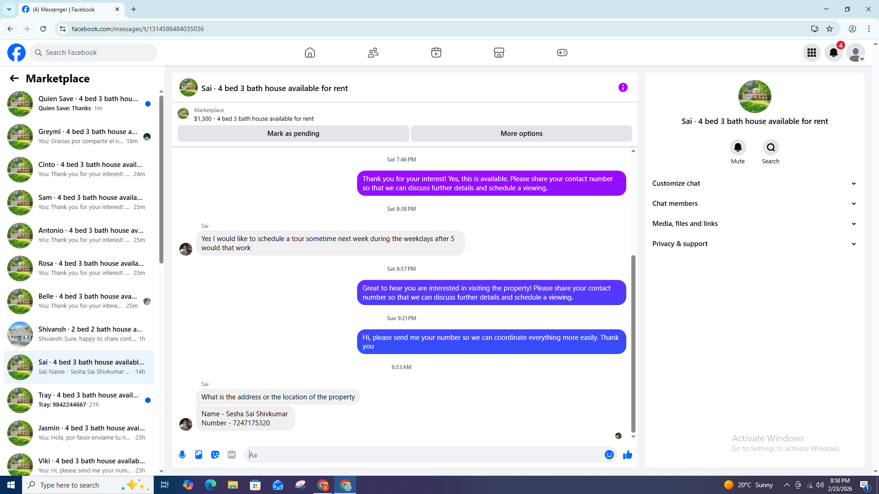
Task: Send a thumbs-up like
Action: [627, 455]
